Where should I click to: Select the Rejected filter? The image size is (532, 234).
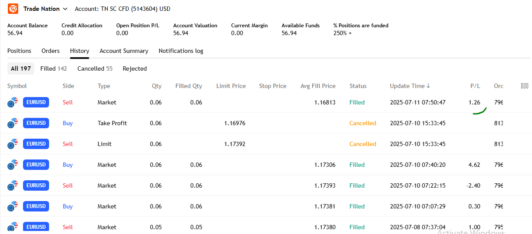tap(135, 68)
